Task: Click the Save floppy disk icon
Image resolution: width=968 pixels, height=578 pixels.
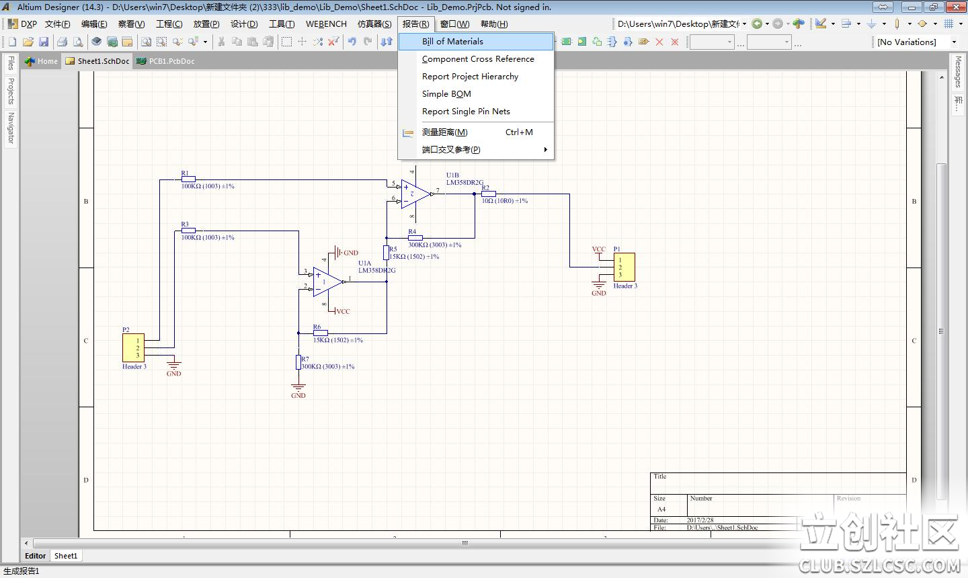Action: (x=44, y=42)
